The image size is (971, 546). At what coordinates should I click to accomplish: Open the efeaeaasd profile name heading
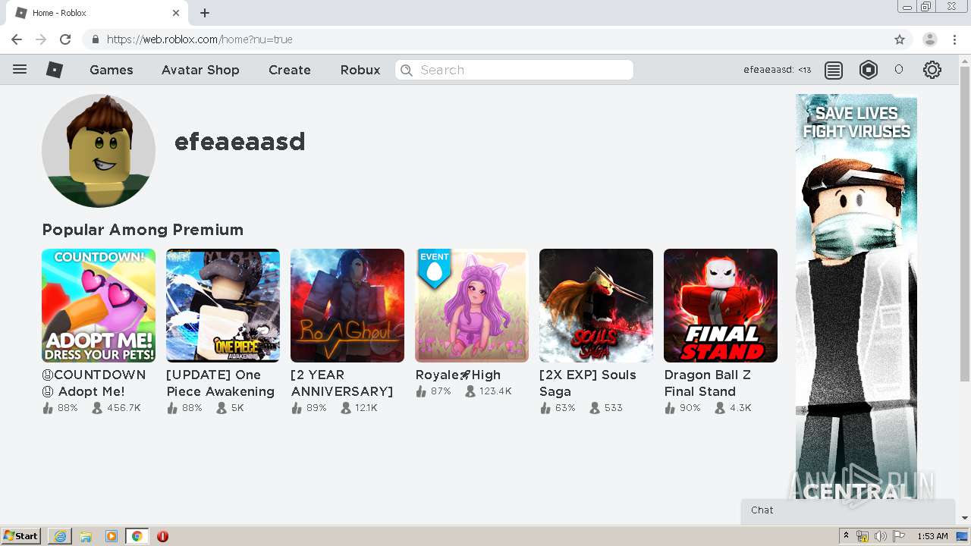tap(240, 142)
